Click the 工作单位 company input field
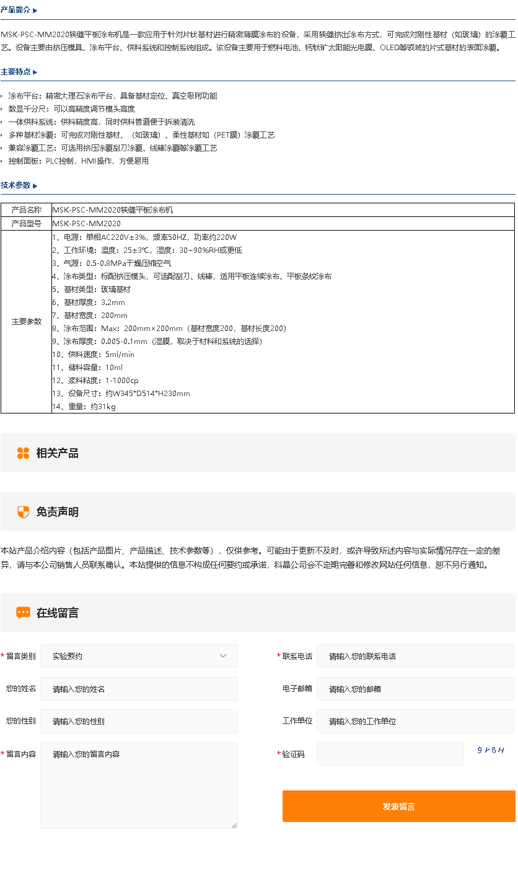The height and width of the screenshot is (871, 518). click(415, 722)
